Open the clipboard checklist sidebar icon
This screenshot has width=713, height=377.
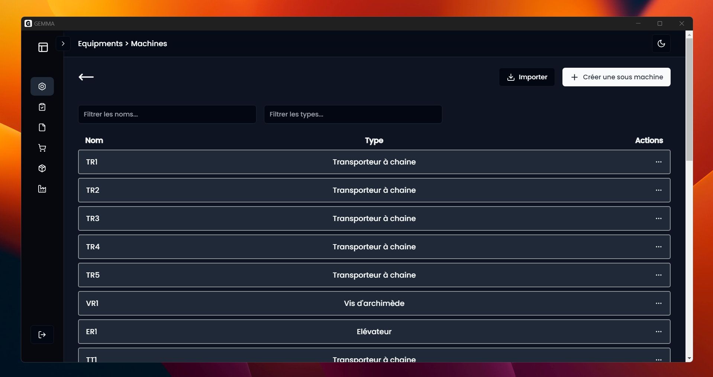[42, 107]
